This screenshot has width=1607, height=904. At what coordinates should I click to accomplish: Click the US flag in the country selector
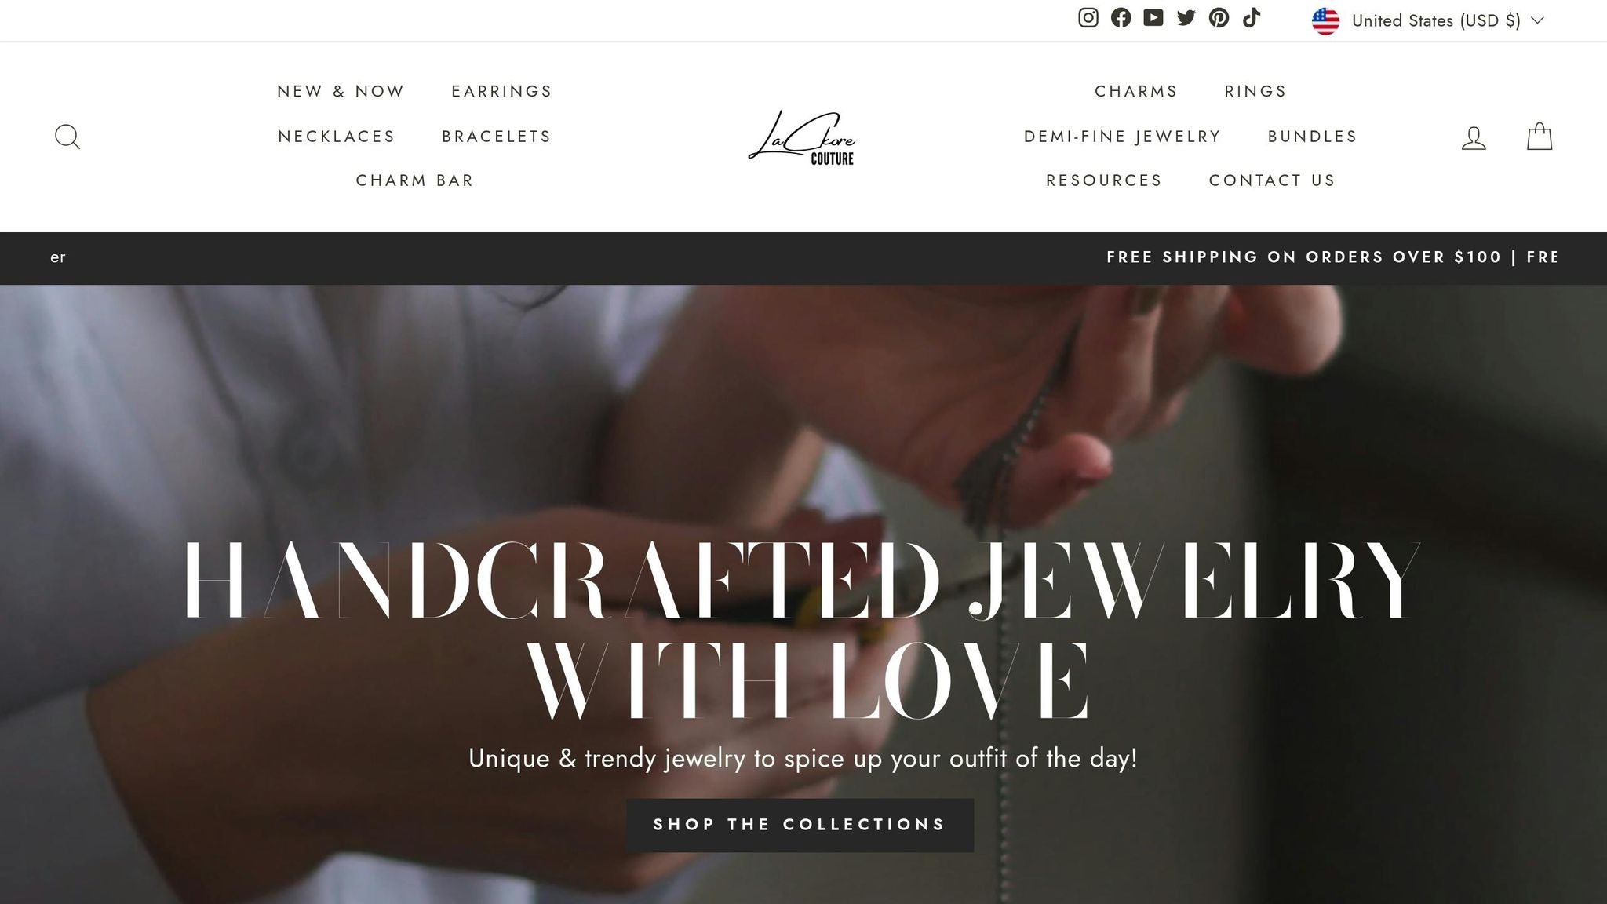click(1325, 21)
